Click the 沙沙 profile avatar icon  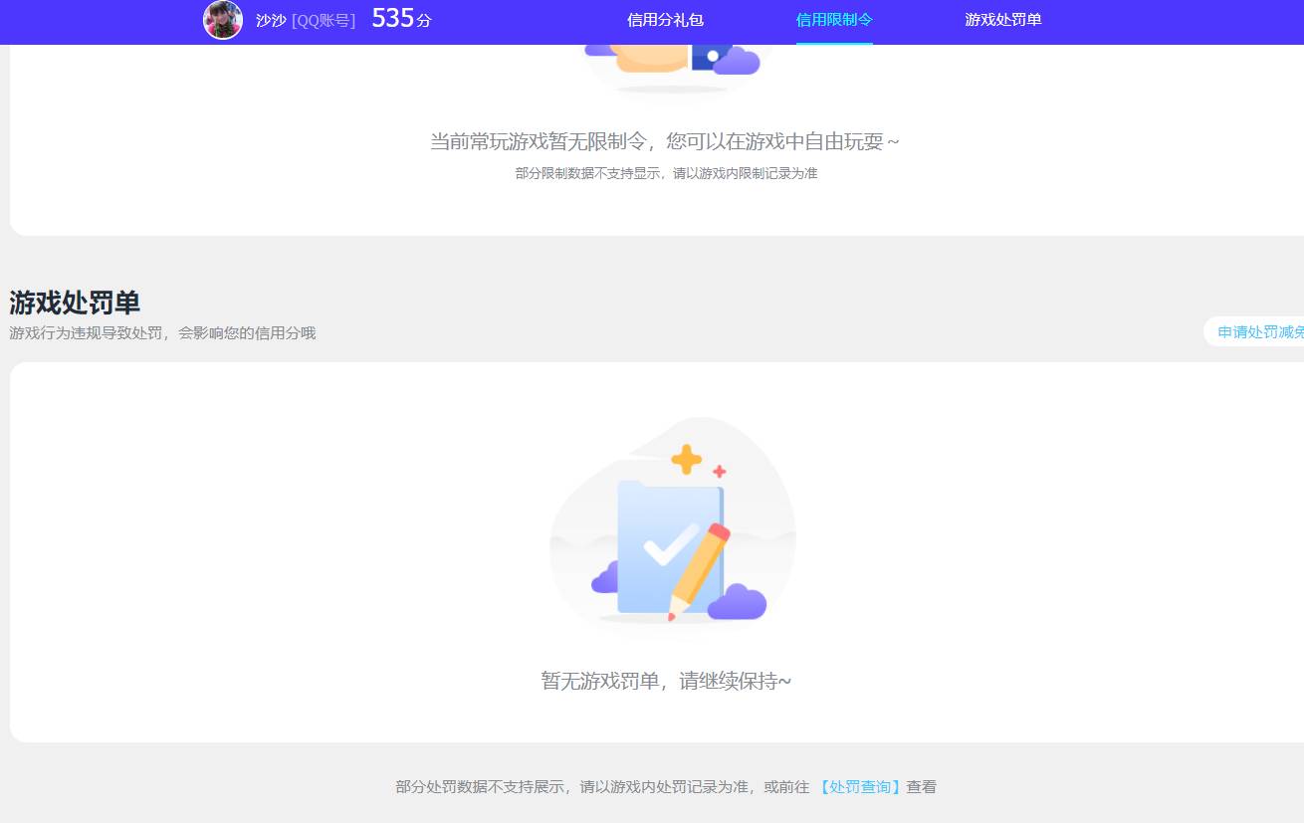pyautogui.click(x=222, y=20)
